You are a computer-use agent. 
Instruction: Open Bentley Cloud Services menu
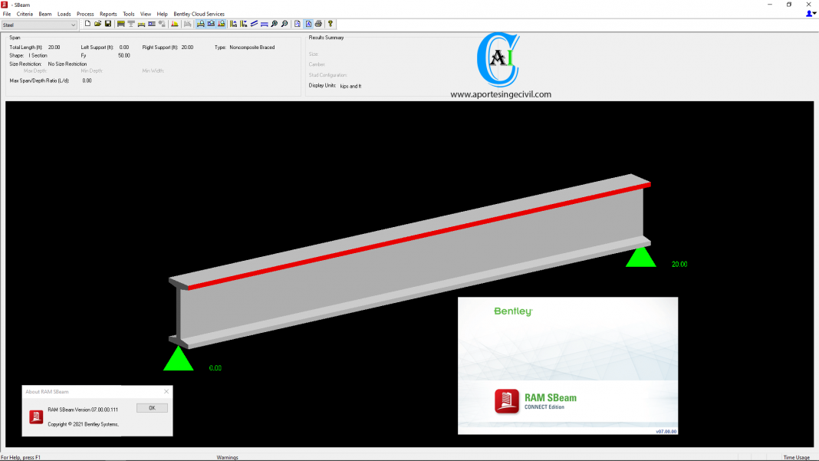[x=198, y=14]
